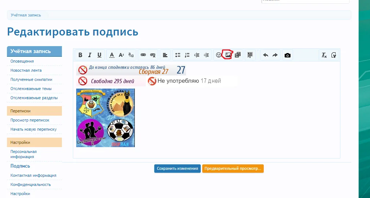Open Начать новую переписку link
The height and width of the screenshot is (198, 370).
tap(33, 129)
